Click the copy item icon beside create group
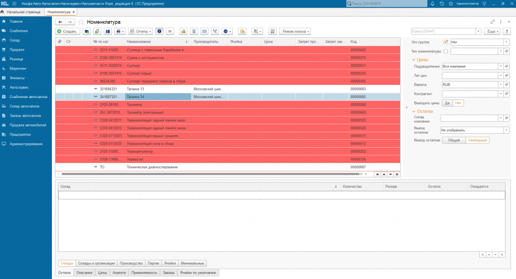This screenshot has width=516, height=279. (97, 32)
